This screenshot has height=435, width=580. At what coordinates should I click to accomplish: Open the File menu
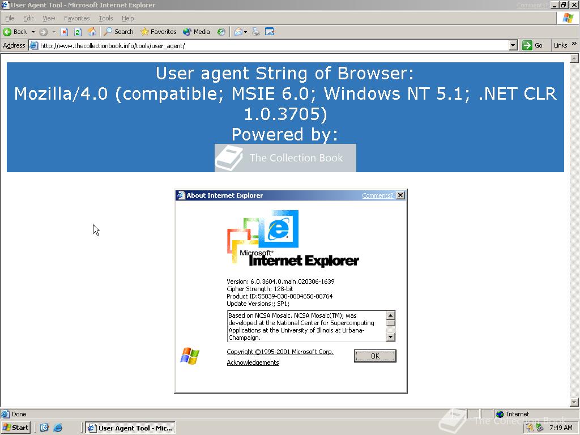point(10,18)
